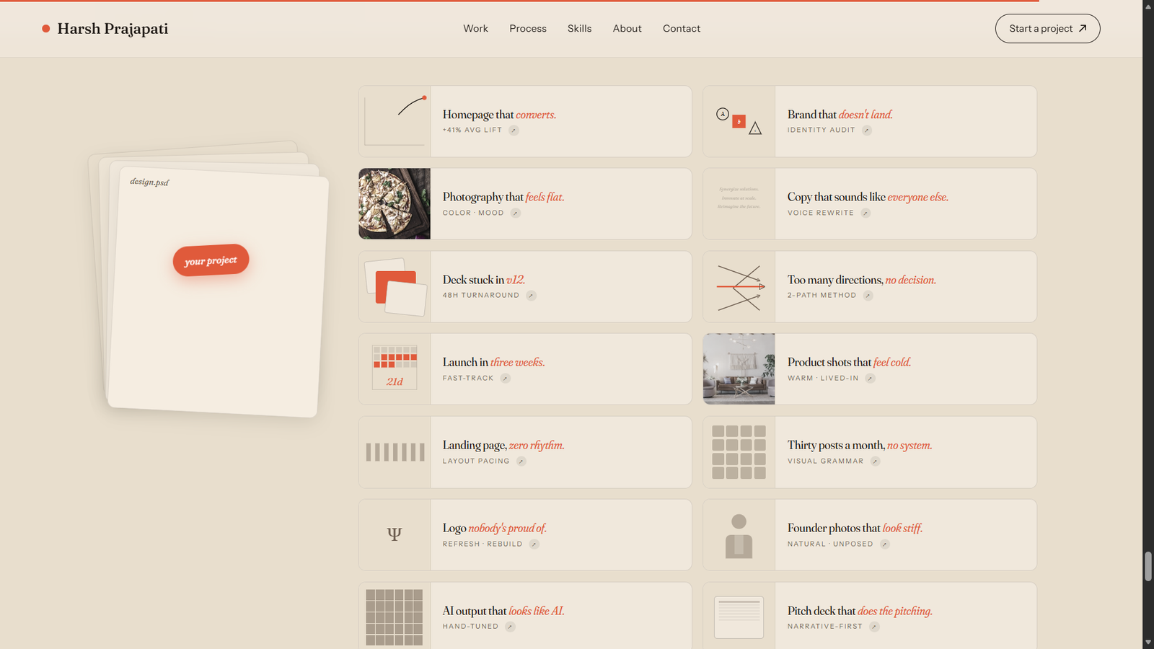Click the arrow icon beside 48H TURNAROUND

pyautogui.click(x=531, y=296)
